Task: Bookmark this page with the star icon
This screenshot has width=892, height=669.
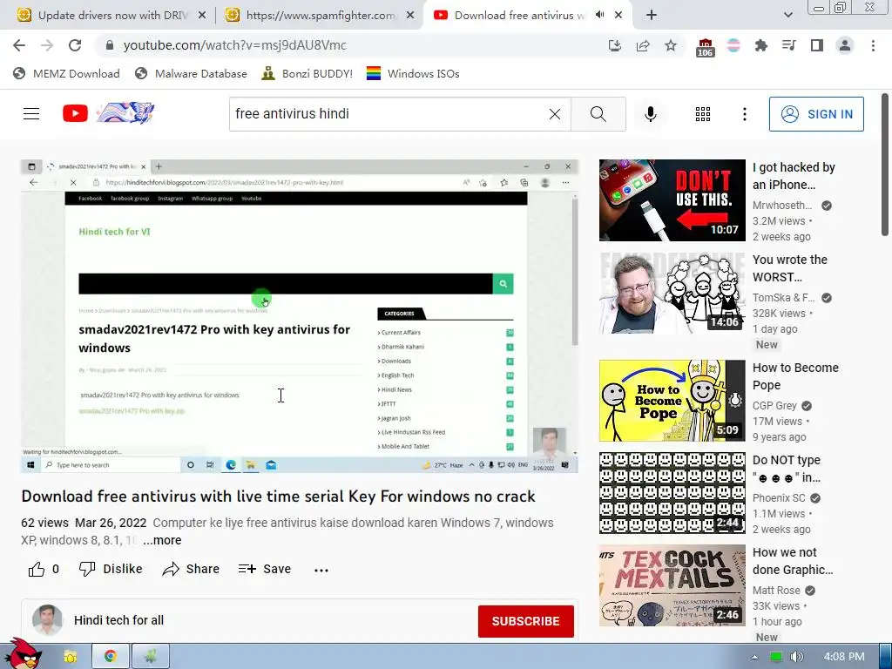Action: click(x=671, y=45)
